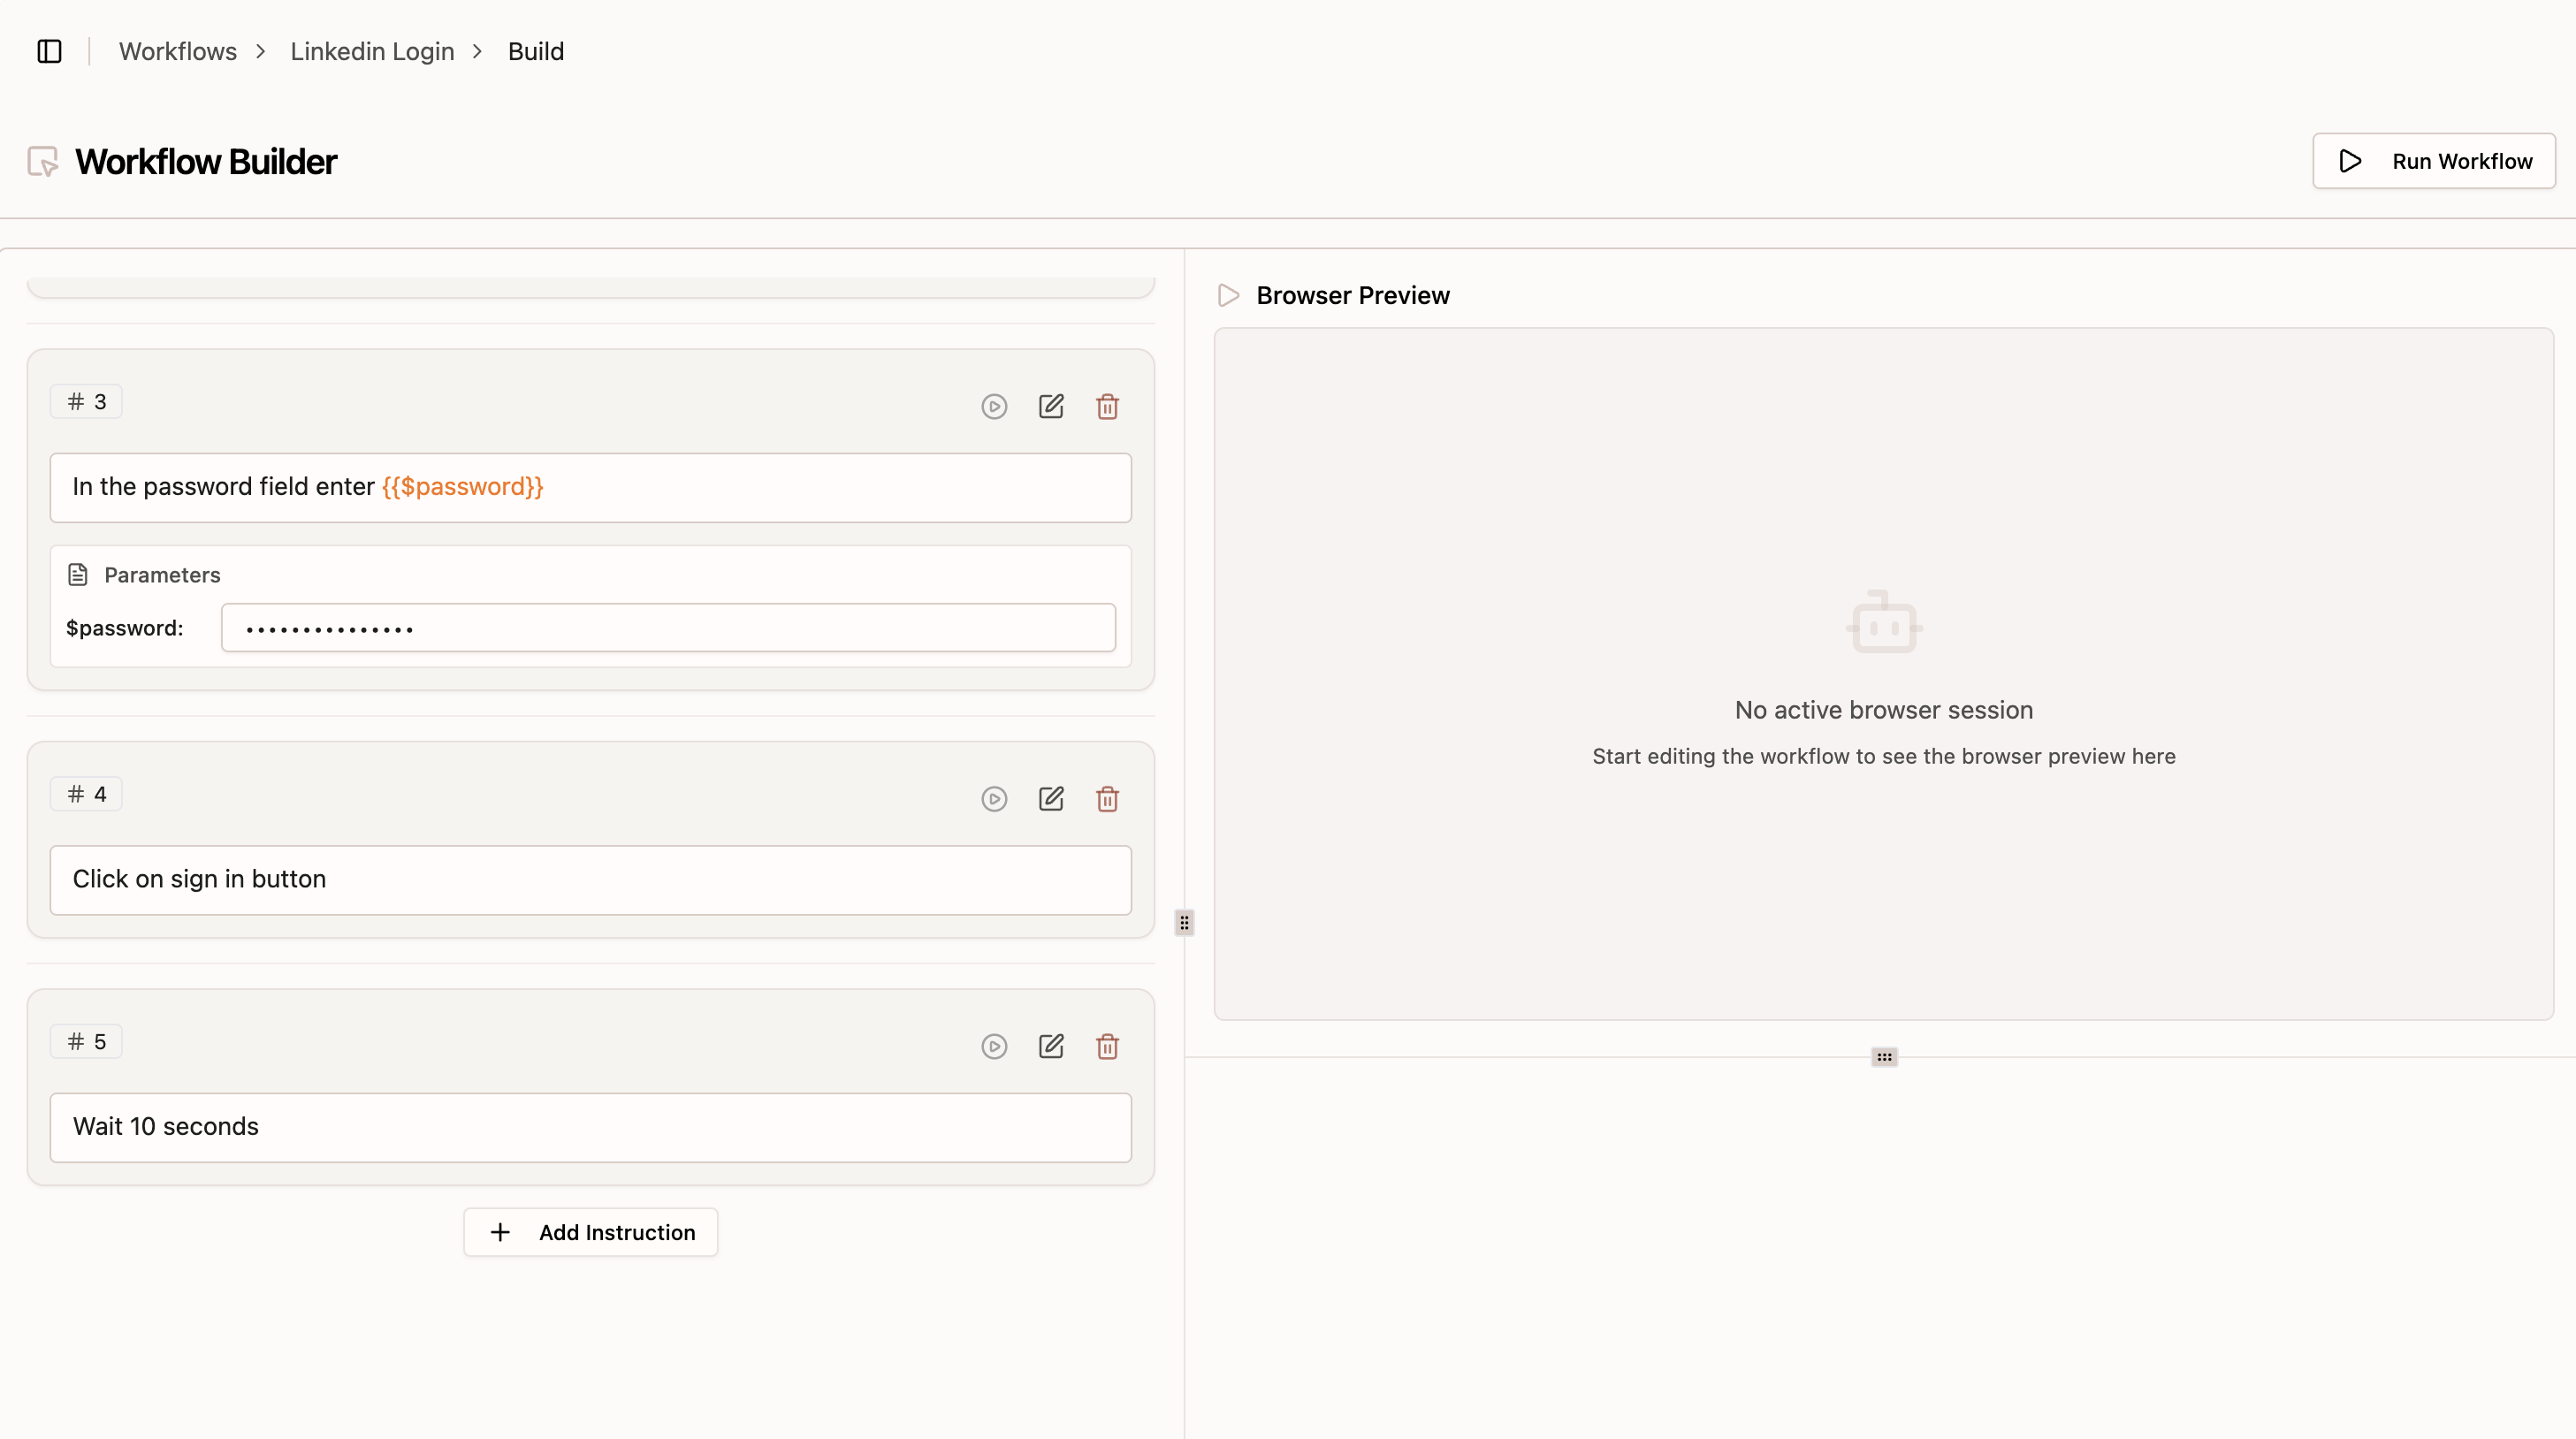The width and height of the screenshot is (2576, 1439).
Task: Click the 'Click on sign in button' text box
Action: pyautogui.click(x=590, y=880)
